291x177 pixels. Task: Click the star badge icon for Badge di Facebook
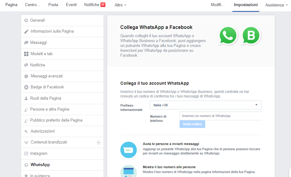click(26, 87)
